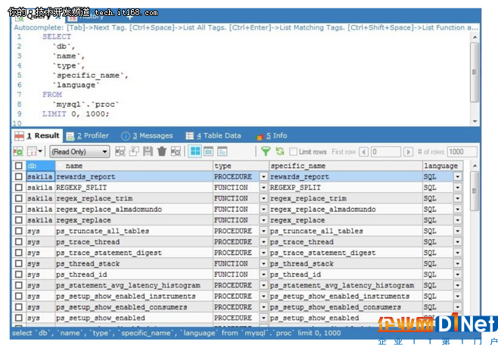Toggle the Limit rows checkbox

pyautogui.click(x=293, y=151)
